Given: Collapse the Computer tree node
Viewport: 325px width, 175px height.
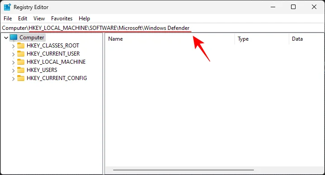Looking at the screenshot, I should pyautogui.click(x=6, y=38).
